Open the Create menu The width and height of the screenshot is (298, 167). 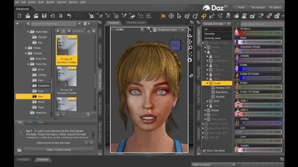point(32,2)
